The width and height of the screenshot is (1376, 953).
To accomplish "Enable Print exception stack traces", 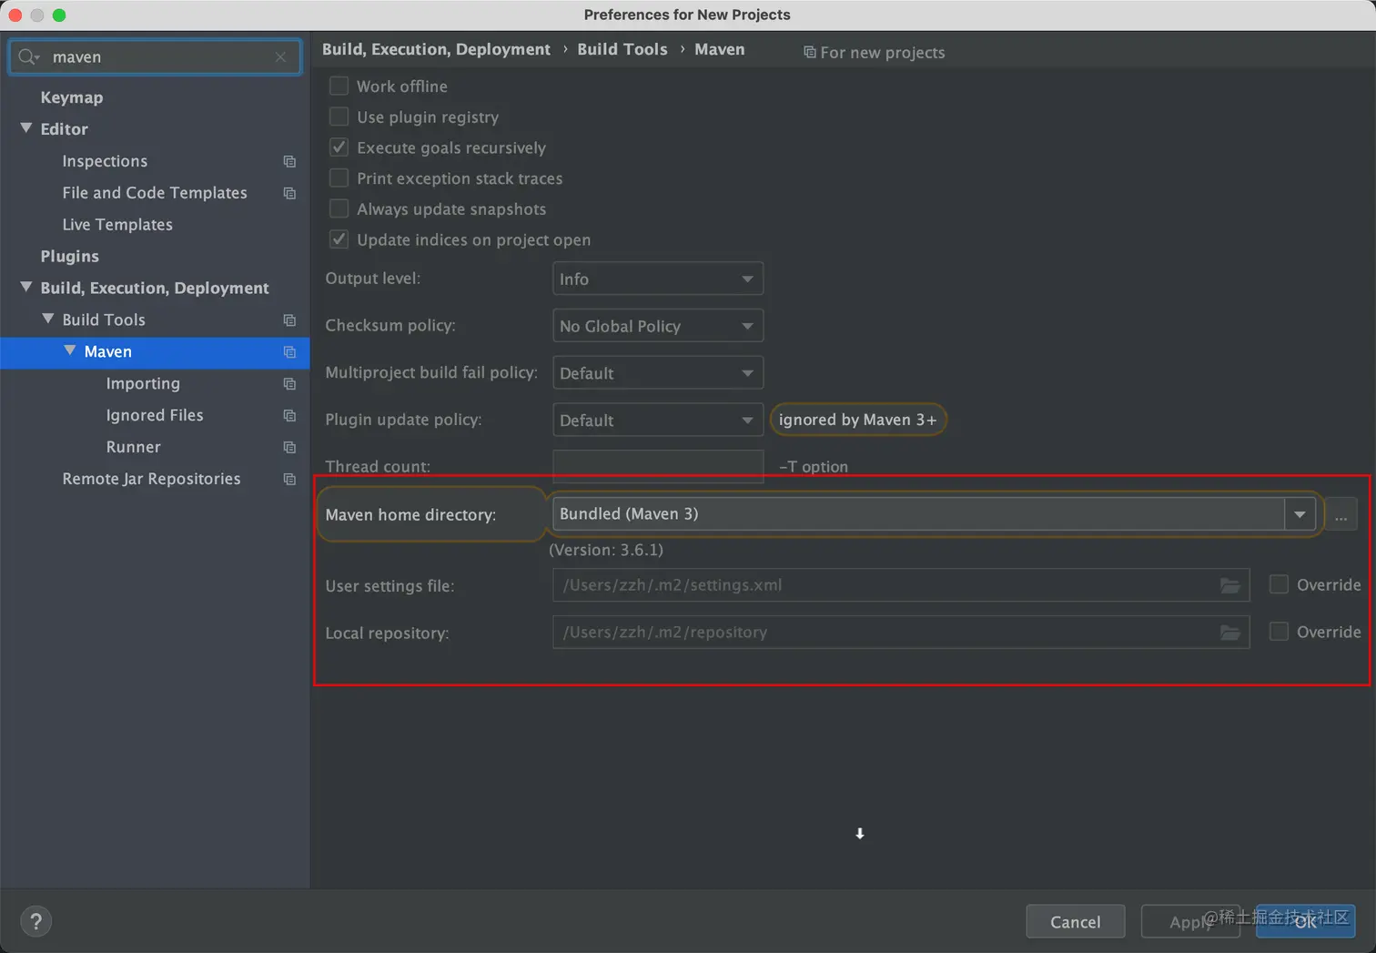I will point(339,178).
